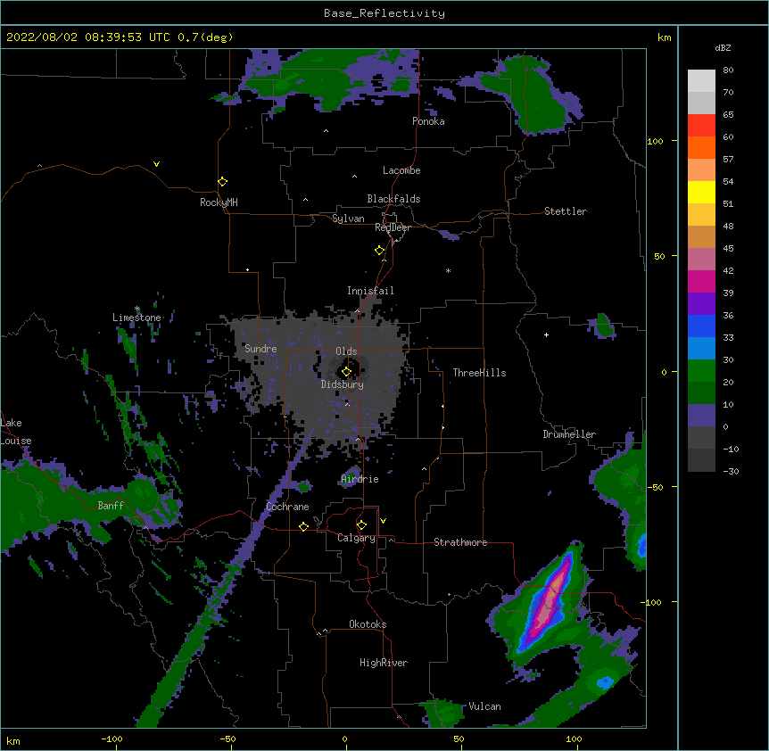
Task: Click the yellow diamond marker below Cochrane
Action: [303, 526]
